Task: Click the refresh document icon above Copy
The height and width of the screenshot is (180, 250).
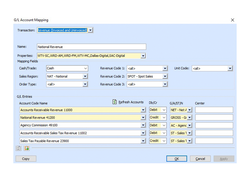Action: [x=18, y=148]
